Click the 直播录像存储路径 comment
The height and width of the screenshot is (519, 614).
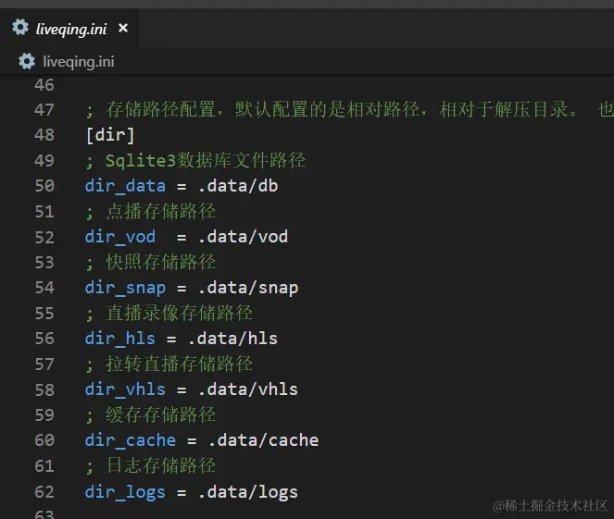coord(169,314)
